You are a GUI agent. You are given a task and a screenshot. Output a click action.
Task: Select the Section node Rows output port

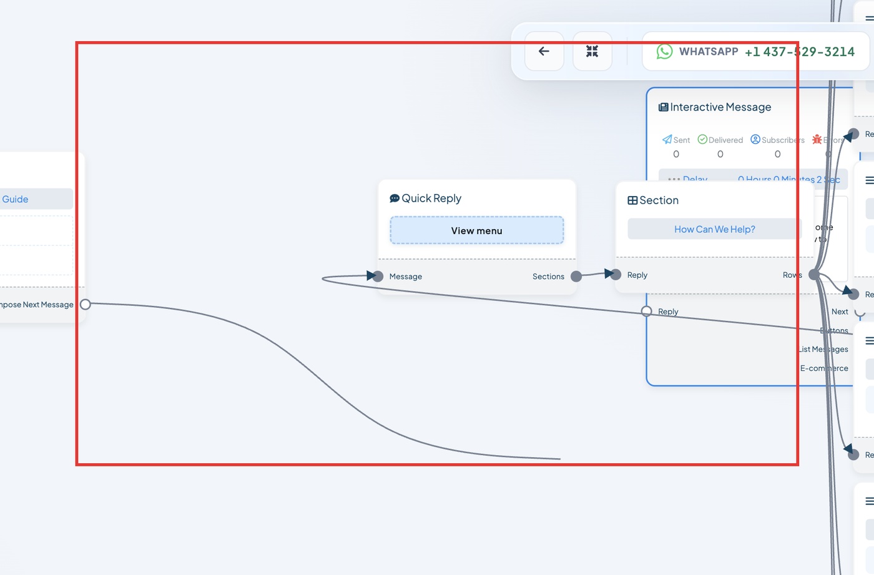click(814, 274)
